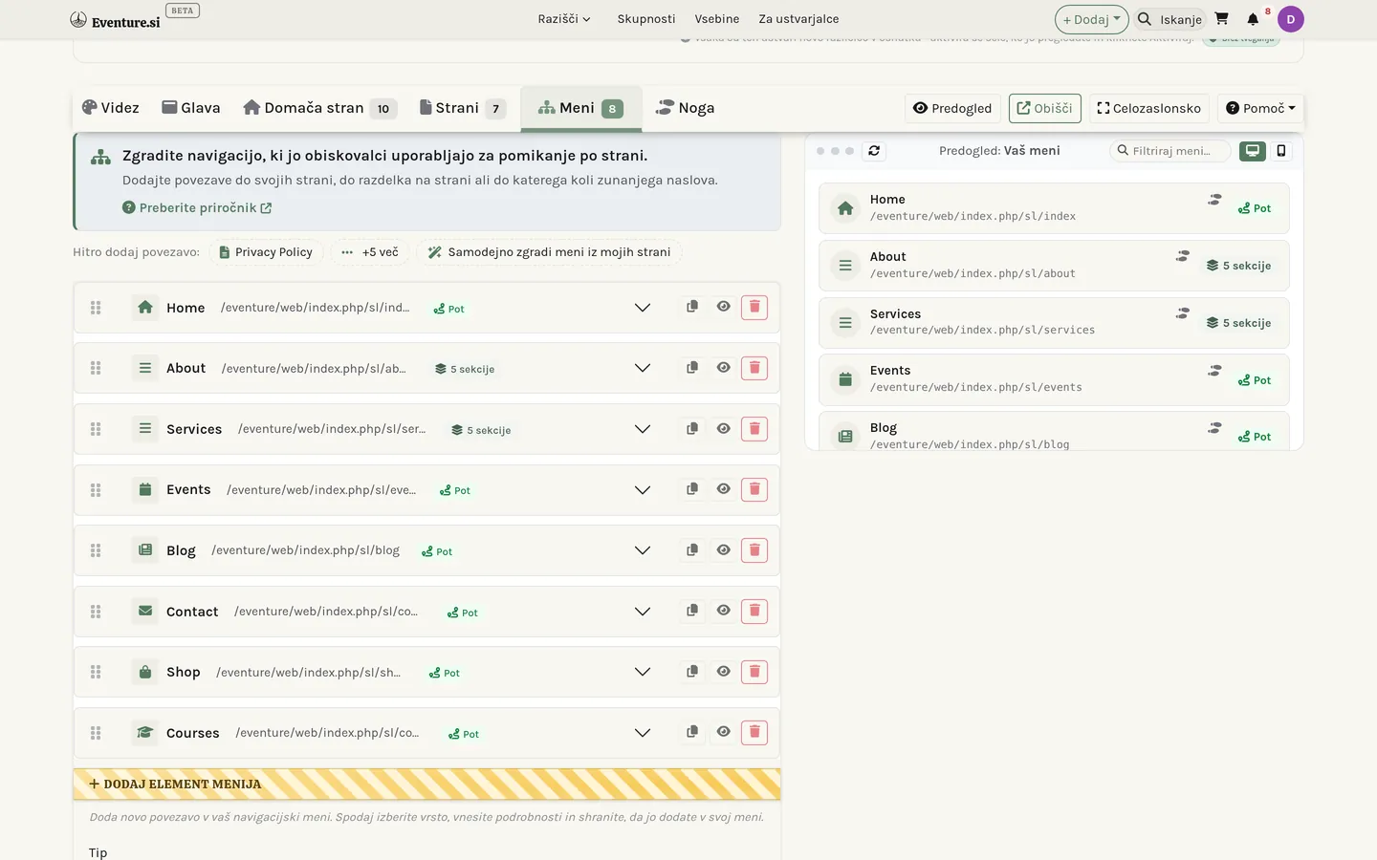Toggle visibility of Services menu item

click(x=724, y=429)
